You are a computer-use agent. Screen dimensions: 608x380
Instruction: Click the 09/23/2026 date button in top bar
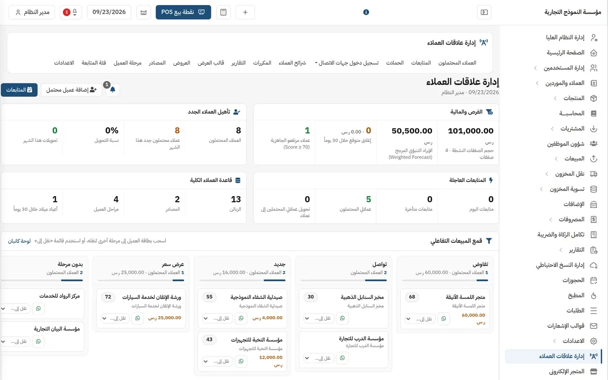point(109,12)
